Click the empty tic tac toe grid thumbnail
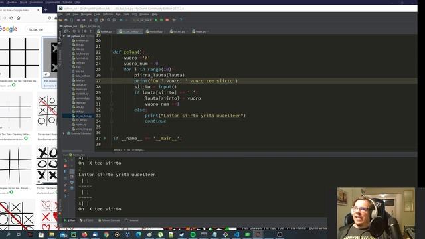This screenshot has height=239, width=425. click(x=19, y=58)
